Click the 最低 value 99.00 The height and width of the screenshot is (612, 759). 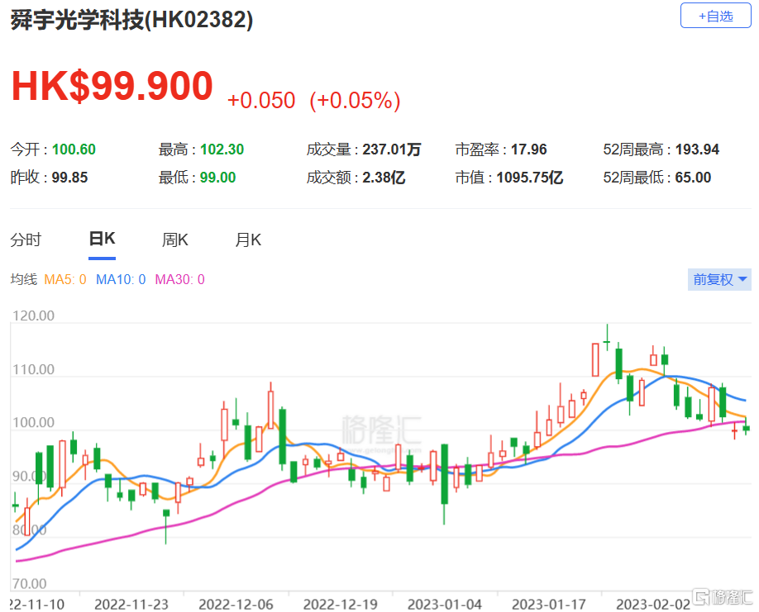(217, 178)
